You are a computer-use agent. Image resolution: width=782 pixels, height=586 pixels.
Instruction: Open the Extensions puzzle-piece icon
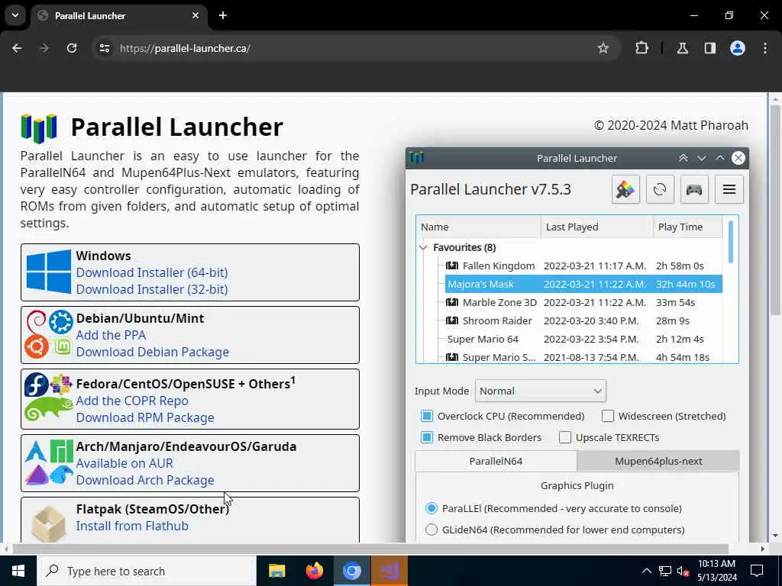[641, 48]
